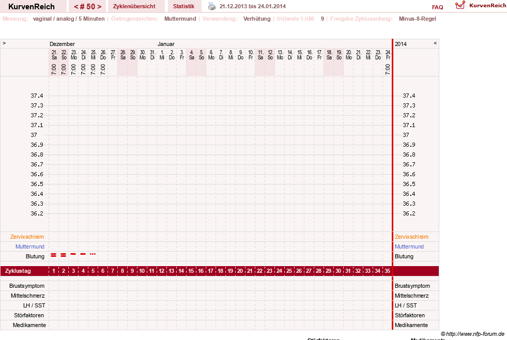
Task: Click the 'Dezember' month label
Action: click(x=62, y=44)
